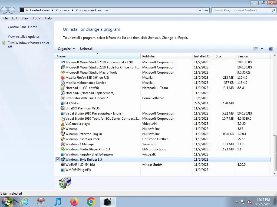
Task: Open Internet Explorer from the taskbar
Action: (24, 202)
